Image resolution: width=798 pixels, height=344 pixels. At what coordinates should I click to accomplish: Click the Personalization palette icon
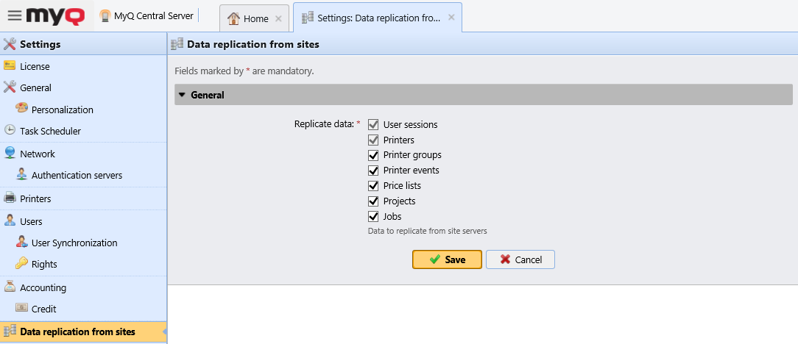click(22, 110)
